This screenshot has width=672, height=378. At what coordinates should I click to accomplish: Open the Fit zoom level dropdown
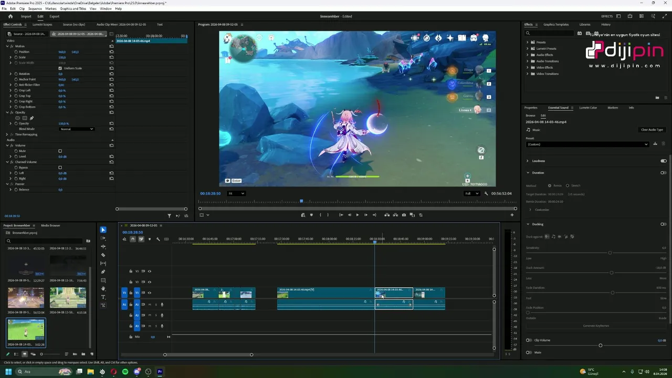click(236, 193)
